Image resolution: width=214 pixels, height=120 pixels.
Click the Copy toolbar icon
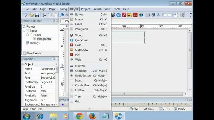[49, 15]
